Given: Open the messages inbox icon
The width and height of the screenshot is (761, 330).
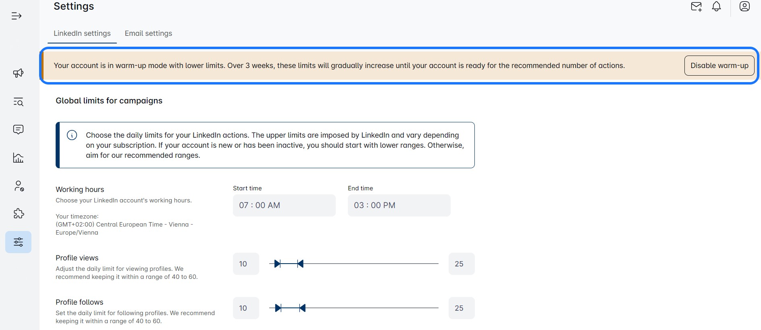Looking at the screenshot, I should [x=18, y=130].
